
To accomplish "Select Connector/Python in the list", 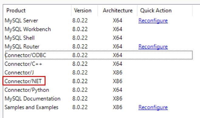I will (x=99, y=90).
